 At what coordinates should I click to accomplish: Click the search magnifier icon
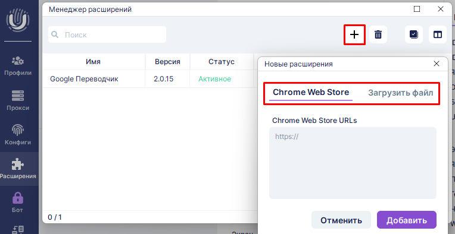pyautogui.click(x=55, y=34)
